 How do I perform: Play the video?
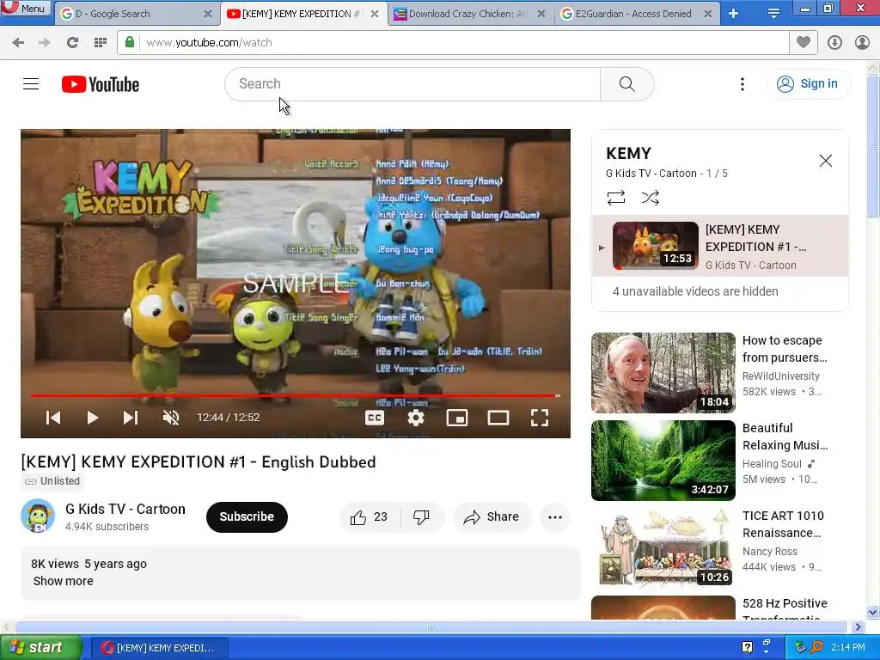pos(93,418)
